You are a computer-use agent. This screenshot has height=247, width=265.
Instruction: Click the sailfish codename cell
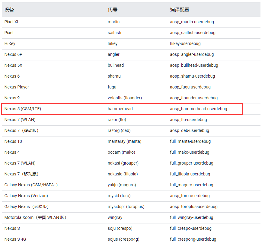(x=114, y=33)
